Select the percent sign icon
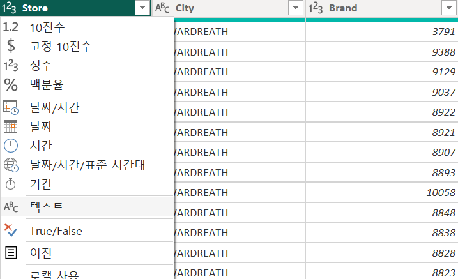The width and height of the screenshot is (458, 279). click(11, 85)
